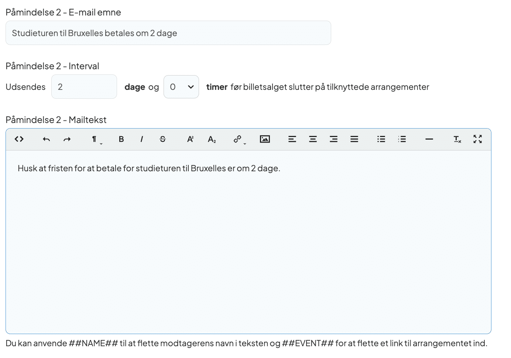Click the Udsendes dage number field
511x358 pixels.
click(x=84, y=87)
